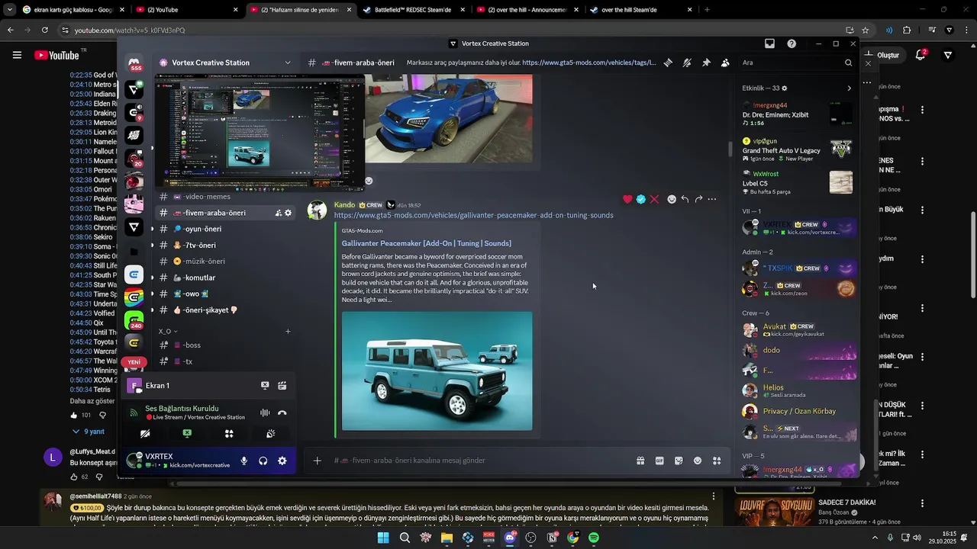Open activities icon beside Ekran 1
Screen dimensions: 977x549
(x=282, y=386)
